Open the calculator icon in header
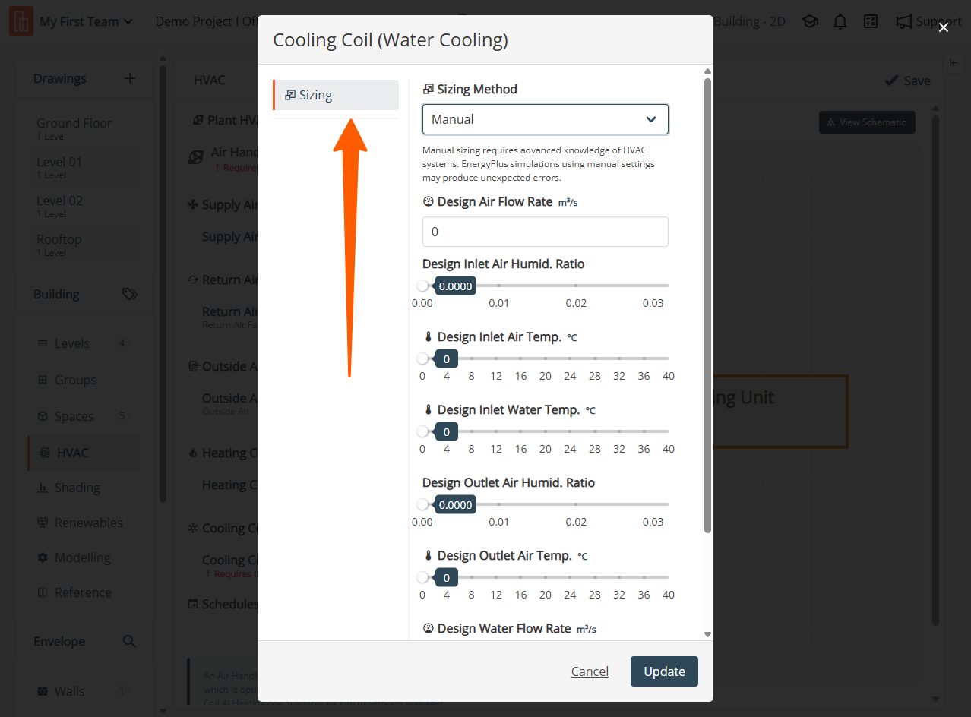 tap(871, 21)
